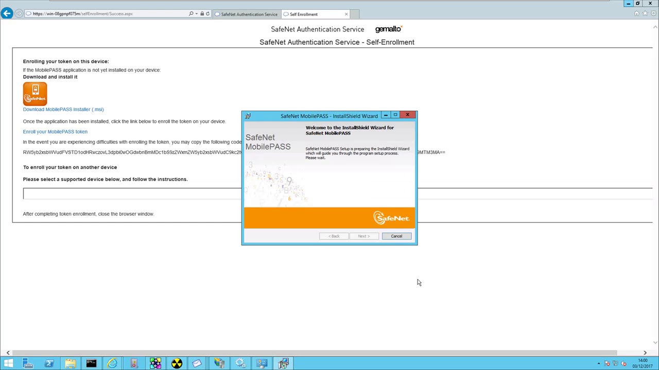Show hidden system tray icons arrow
Screen dimensions: 659x370
coord(598,364)
